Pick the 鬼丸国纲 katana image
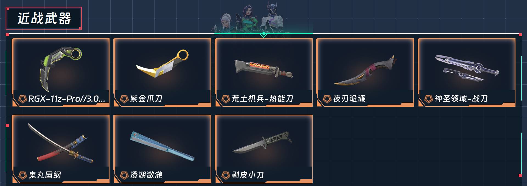Screen dimensions: 527x186 click(61, 143)
